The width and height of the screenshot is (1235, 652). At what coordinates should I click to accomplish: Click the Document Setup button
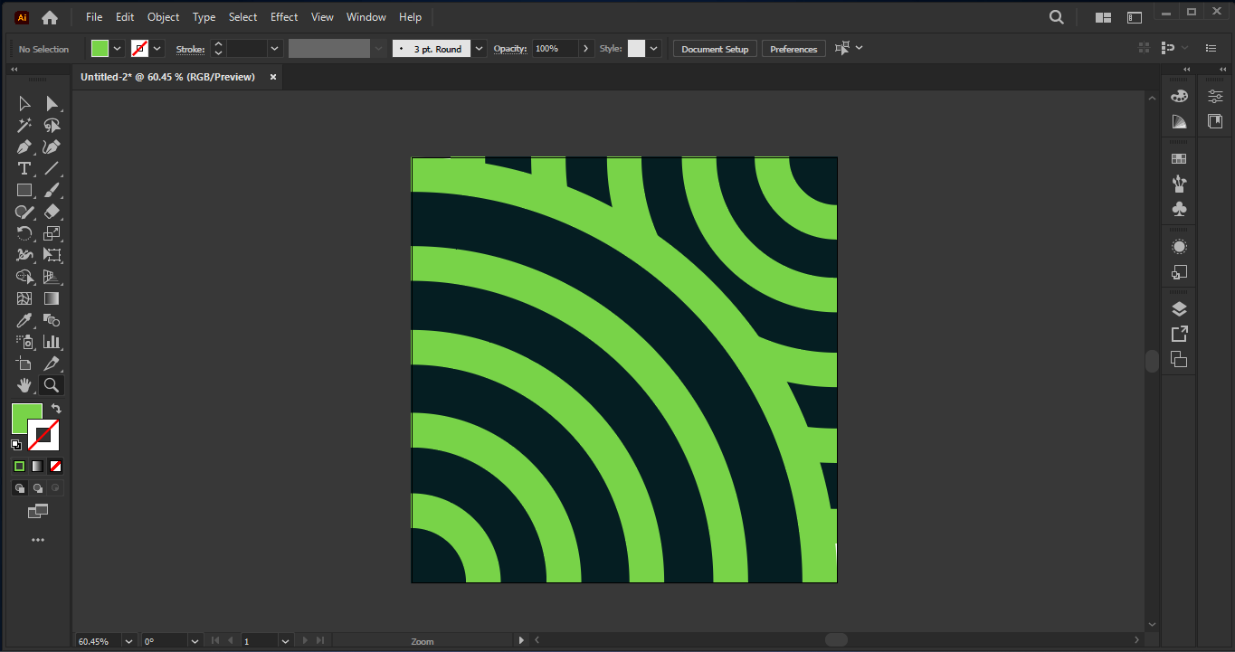(x=715, y=49)
